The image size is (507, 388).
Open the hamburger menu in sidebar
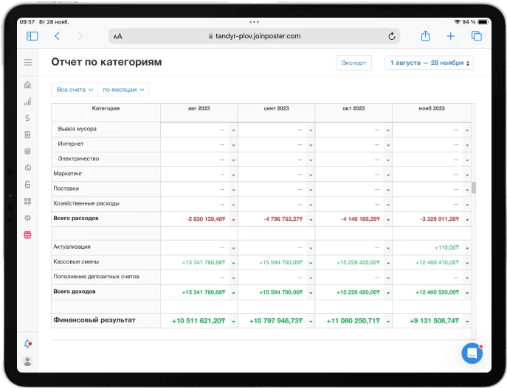pos(28,63)
